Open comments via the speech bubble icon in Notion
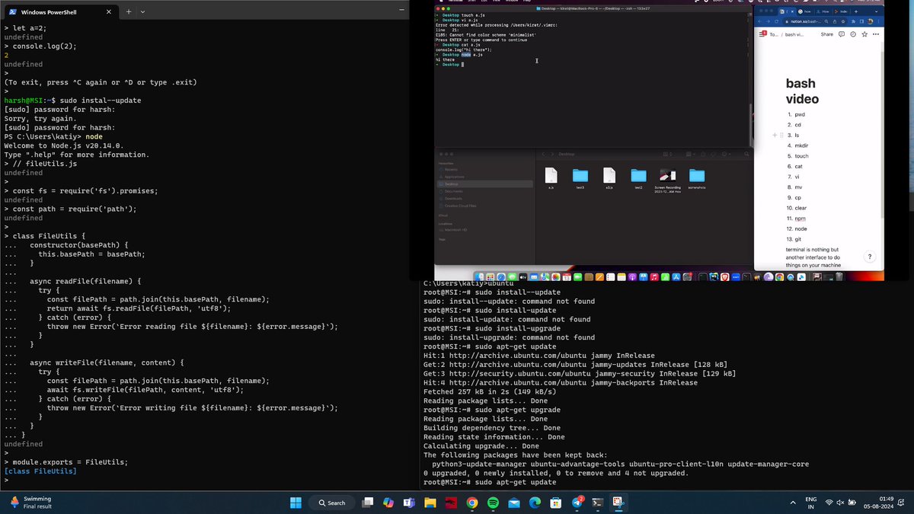The width and height of the screenshot is (914, 514). coord(842,34)
